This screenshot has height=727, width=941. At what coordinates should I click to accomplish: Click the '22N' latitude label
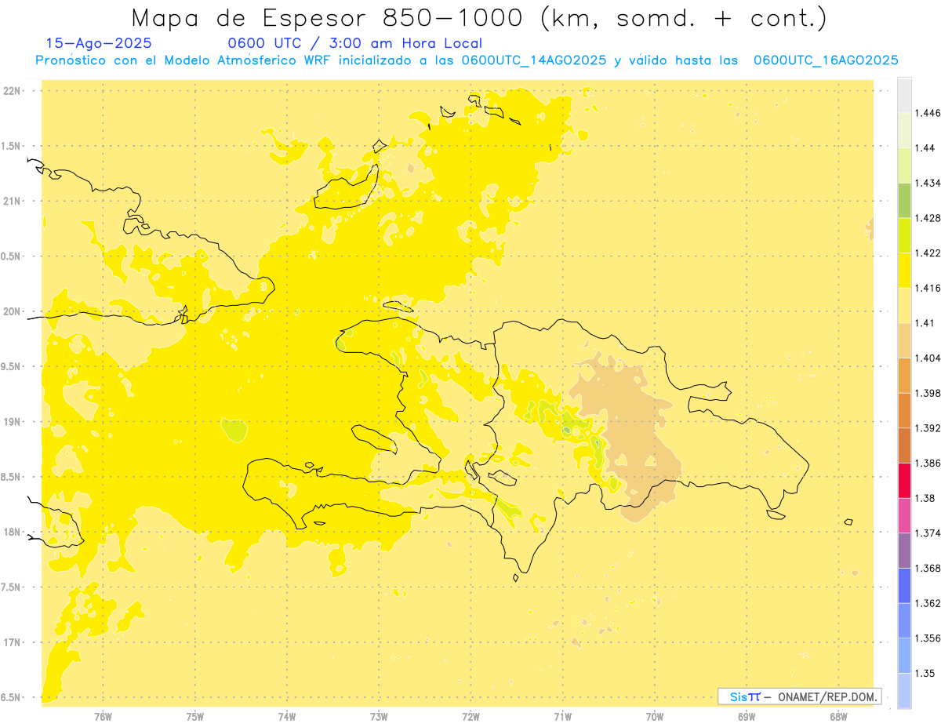(13, 91)
